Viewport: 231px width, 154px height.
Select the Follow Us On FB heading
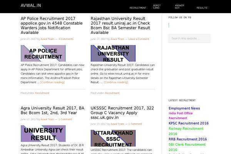click(180, 18)
